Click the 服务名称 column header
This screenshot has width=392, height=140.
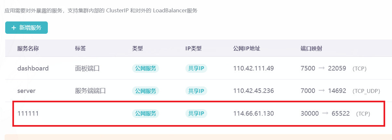28,48
